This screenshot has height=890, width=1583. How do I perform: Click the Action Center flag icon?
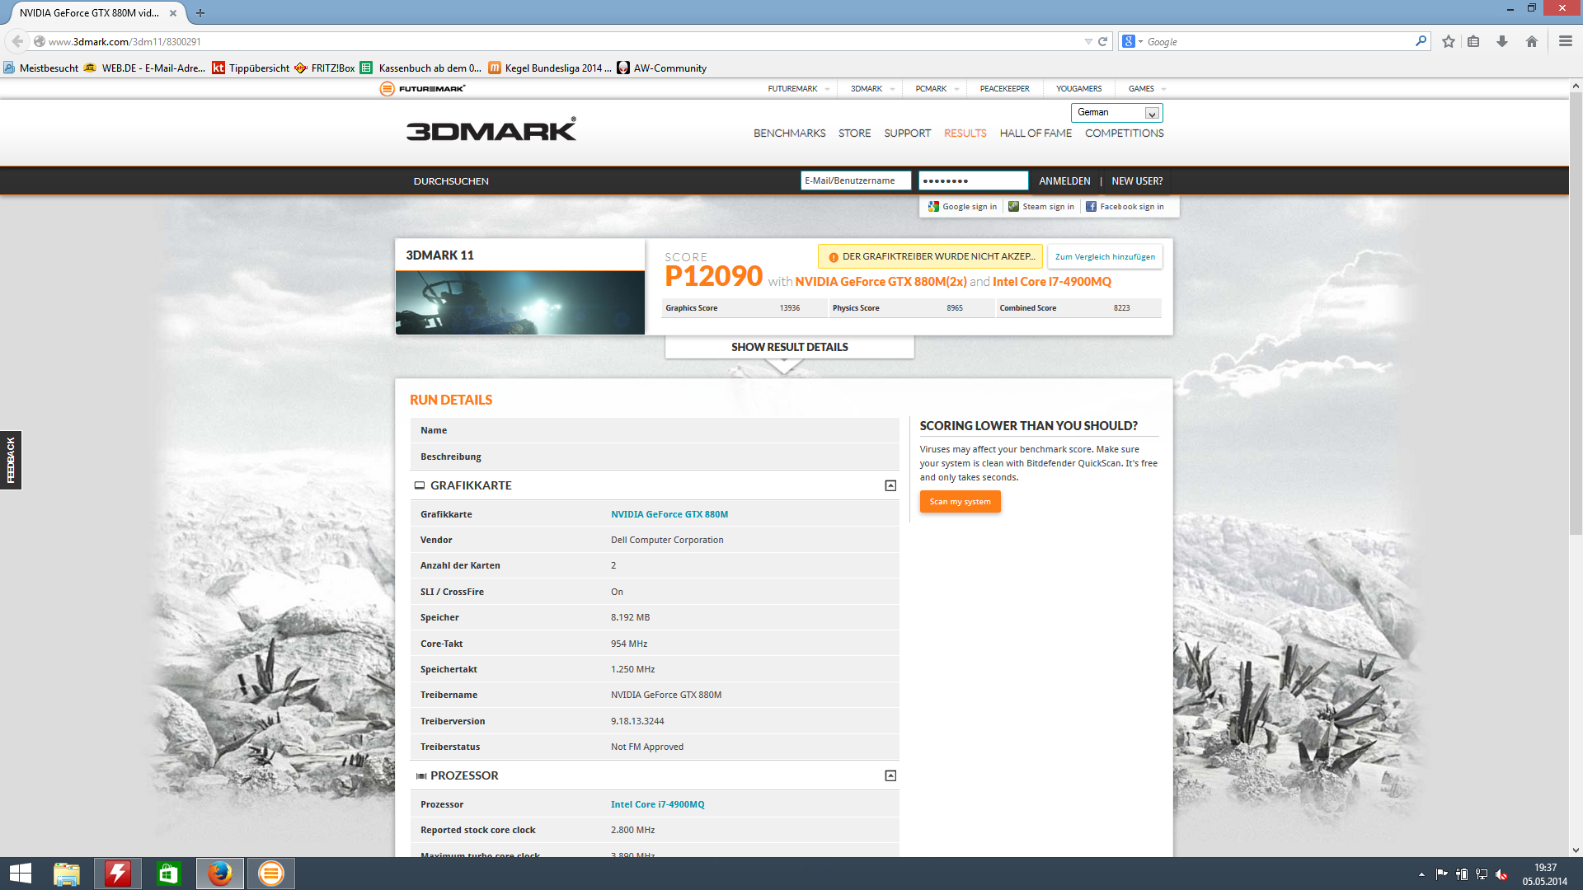[x=1441, y=874]
